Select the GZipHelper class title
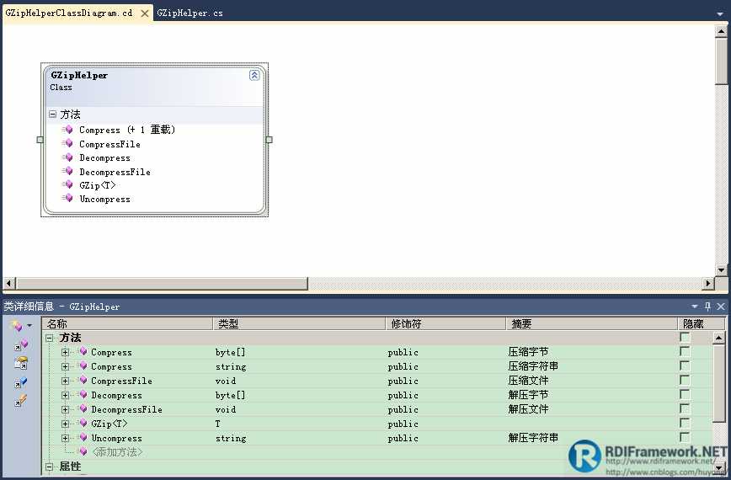 click(x=79, y=76)
